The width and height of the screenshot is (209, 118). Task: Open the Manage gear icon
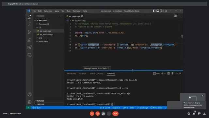coord(29,102)
